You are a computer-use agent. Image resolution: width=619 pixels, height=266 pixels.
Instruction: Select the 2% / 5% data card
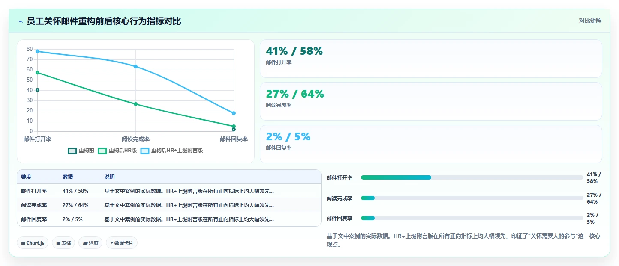point(431,144)
